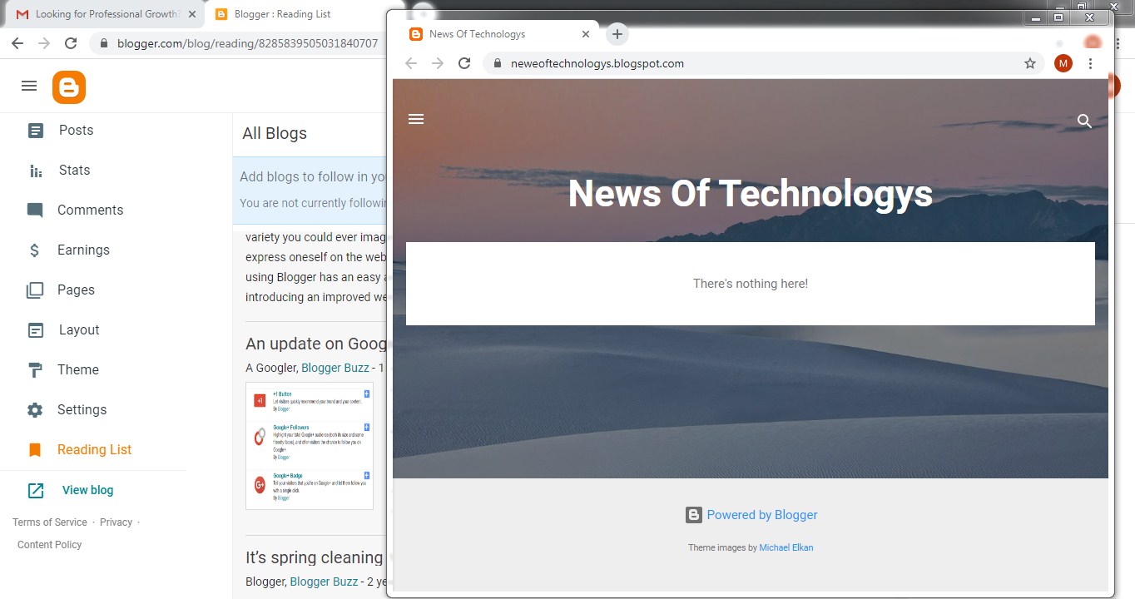Screen dimensions: 1135x599
Task: Click the back arrow in the front window
Action: (x=410, y=63)
